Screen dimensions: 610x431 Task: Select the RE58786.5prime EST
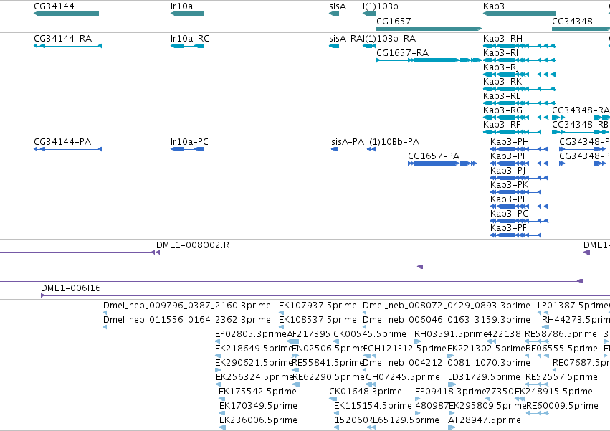pyautogui.click(x=561, y=334)
